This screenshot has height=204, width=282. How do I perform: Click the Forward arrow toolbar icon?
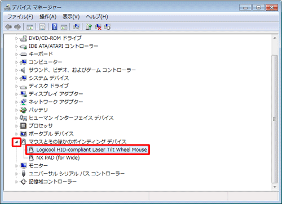[x=17, y=27]
